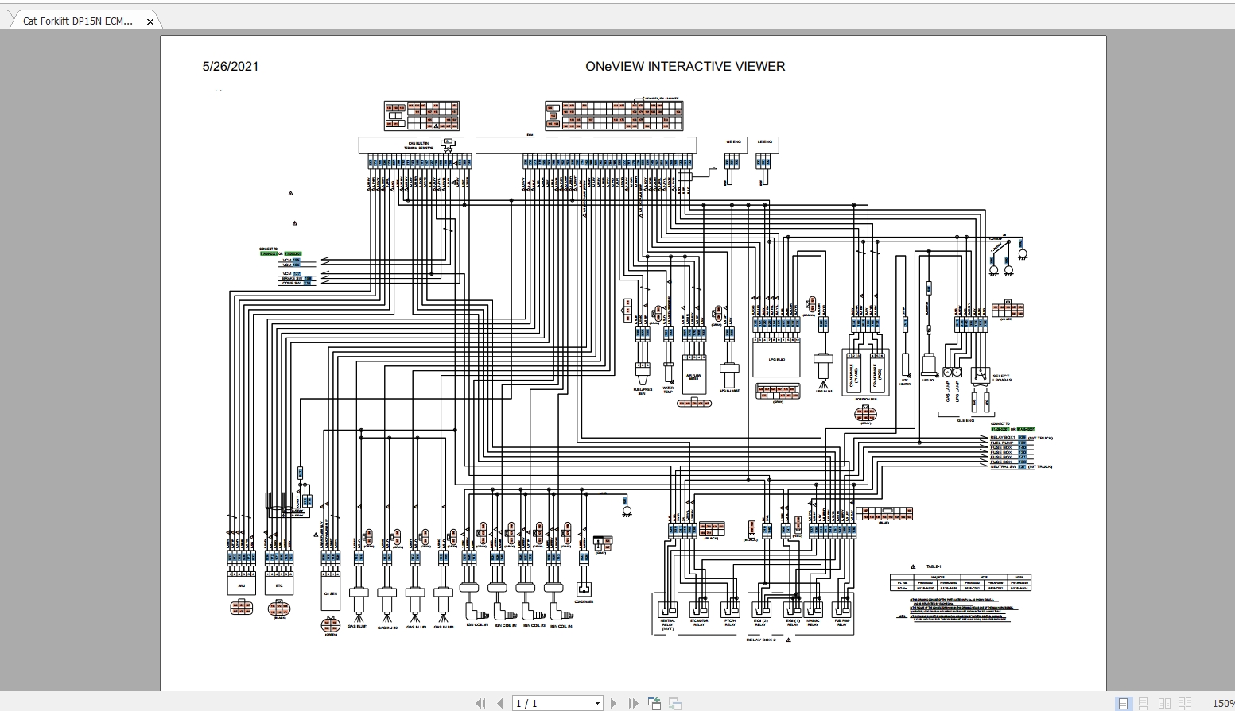Click the 150% zoom level indicator
Screen dimensions: 1235x711
click(1223, 704)
